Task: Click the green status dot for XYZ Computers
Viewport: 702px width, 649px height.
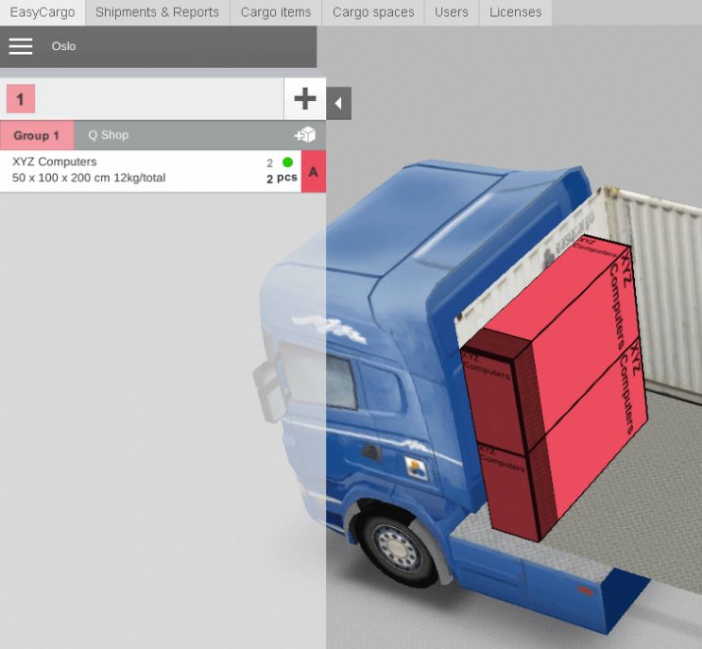Action: [x=288, y=162]
